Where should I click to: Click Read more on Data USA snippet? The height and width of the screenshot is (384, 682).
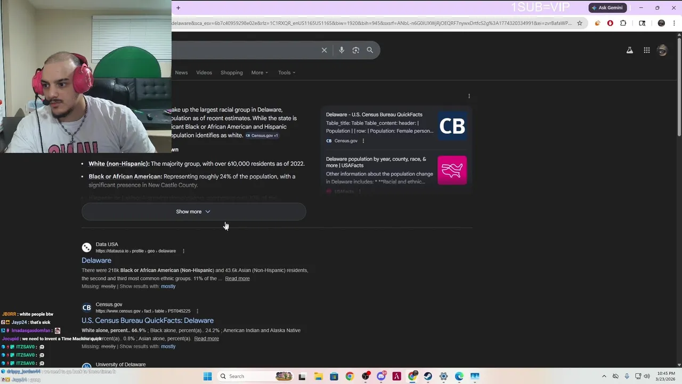click(x=237, y=278)
